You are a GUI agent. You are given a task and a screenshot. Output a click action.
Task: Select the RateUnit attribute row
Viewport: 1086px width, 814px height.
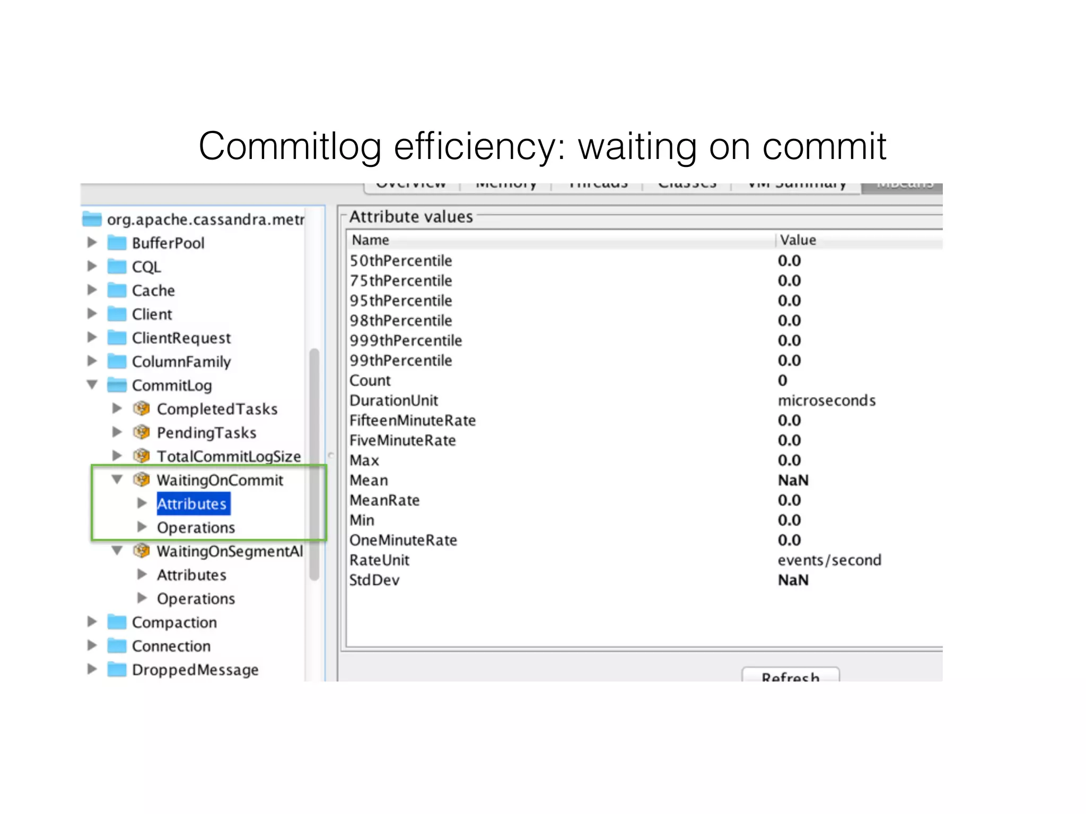[x=645, y=560]
